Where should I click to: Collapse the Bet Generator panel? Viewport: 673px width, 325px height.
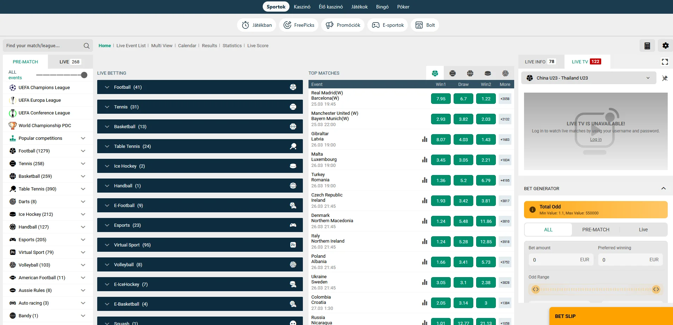coord(663,188)
